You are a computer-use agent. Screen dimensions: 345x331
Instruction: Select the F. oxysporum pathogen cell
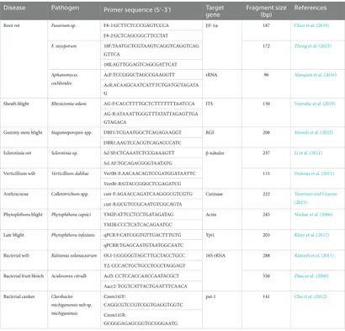pos(64,46)
